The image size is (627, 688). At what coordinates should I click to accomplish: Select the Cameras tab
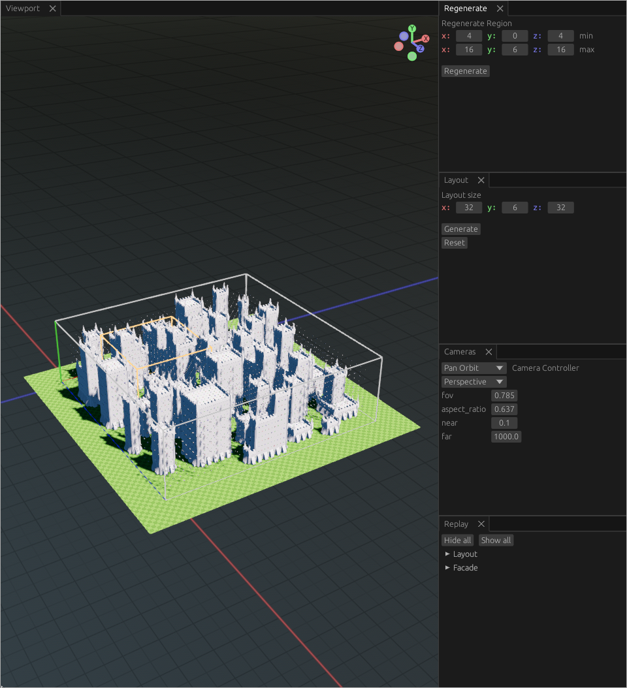click(459, 351)
